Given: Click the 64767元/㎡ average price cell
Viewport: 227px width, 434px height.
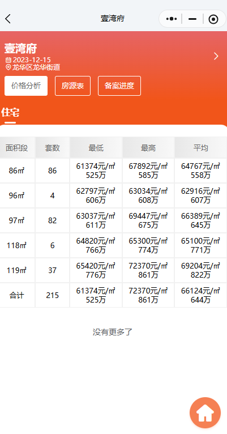Looking at the screenshot, I should 201,171.
